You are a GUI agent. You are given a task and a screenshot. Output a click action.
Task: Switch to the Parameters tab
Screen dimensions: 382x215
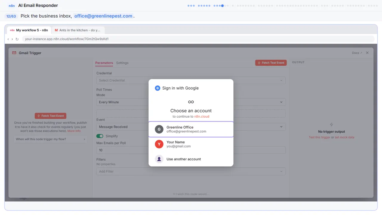tap(104, 63)
